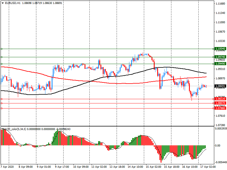
Task: Click the 1.11680 value on price scale
Action: 220,4
